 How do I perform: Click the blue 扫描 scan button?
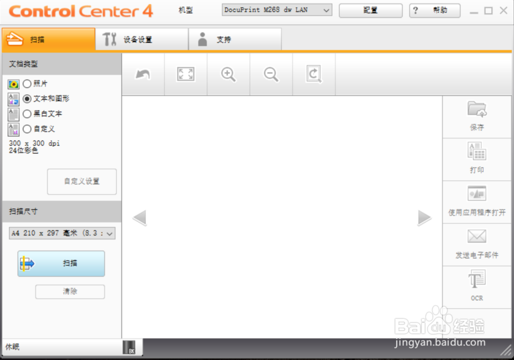61,264
